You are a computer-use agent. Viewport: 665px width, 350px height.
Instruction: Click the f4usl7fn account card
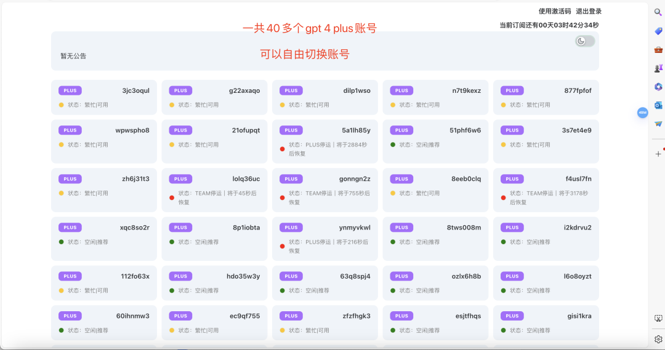pyautogui.click(x=546, y=190)
